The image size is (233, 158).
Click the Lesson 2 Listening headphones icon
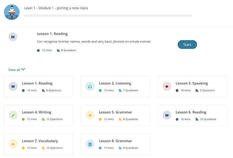pyautogui.click(x=90, y=86)
